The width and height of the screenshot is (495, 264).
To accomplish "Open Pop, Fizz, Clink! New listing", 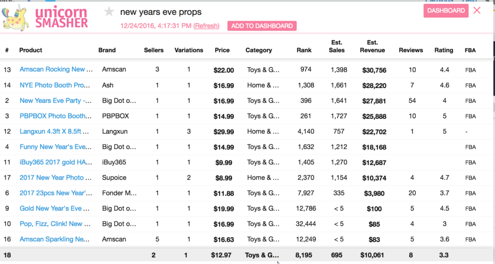I will 55,224.
